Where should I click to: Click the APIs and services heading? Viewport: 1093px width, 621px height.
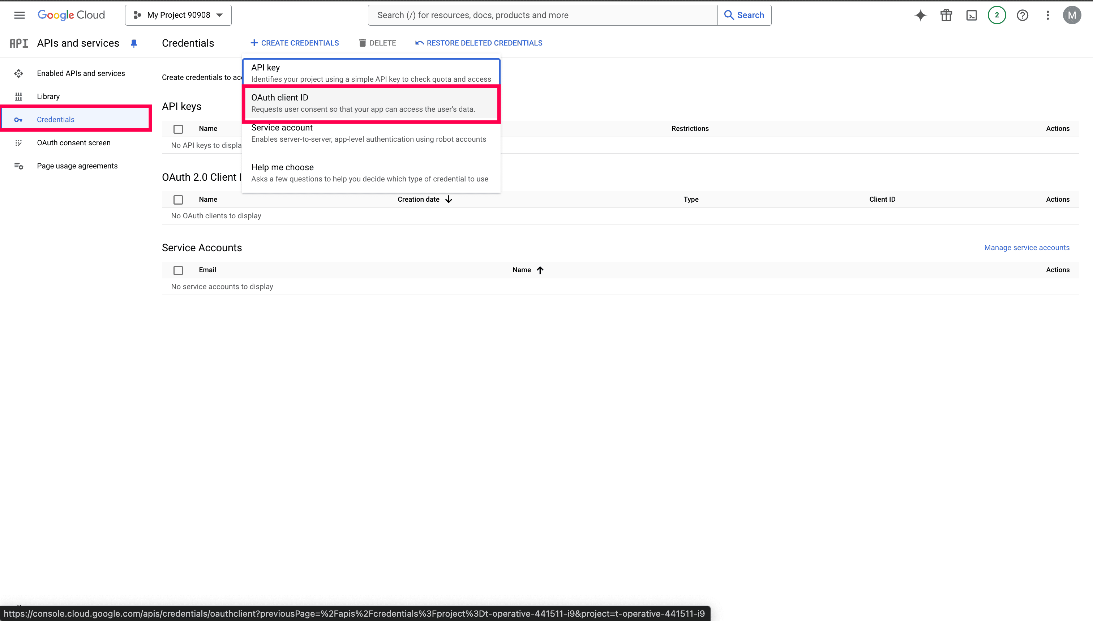78,43
